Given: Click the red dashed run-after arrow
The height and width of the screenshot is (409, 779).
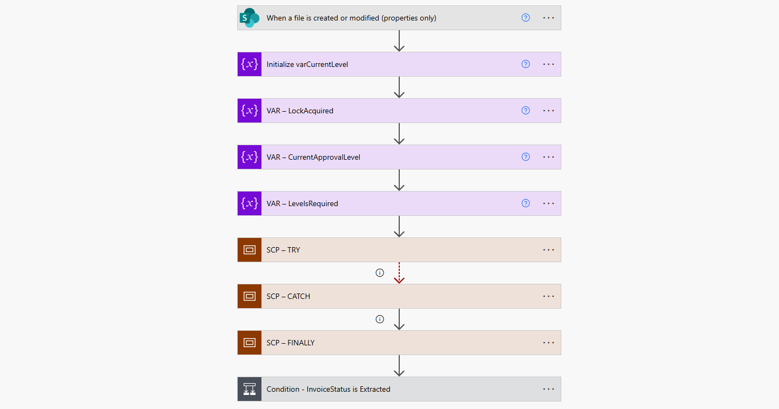Looking at the screenshot, I should (399, 273).
